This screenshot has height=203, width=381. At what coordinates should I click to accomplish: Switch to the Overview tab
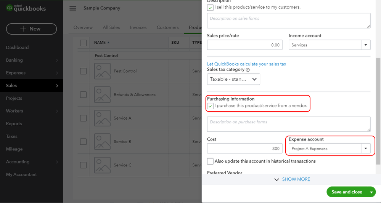(x=83, y=27)
